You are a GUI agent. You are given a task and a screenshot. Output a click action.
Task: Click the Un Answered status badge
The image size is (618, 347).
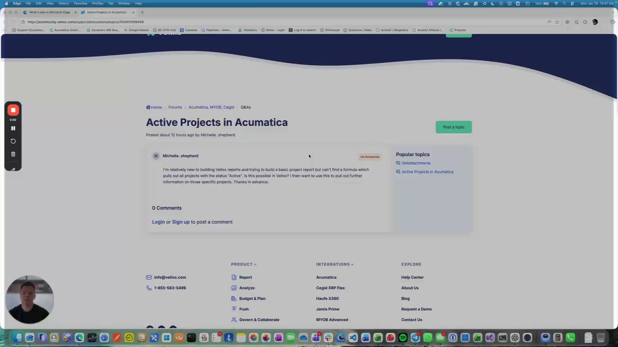click(x=369, y=157)
